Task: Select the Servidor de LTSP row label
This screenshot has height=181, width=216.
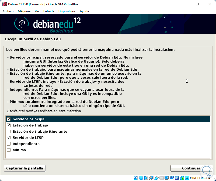Action: coord(28,137)
